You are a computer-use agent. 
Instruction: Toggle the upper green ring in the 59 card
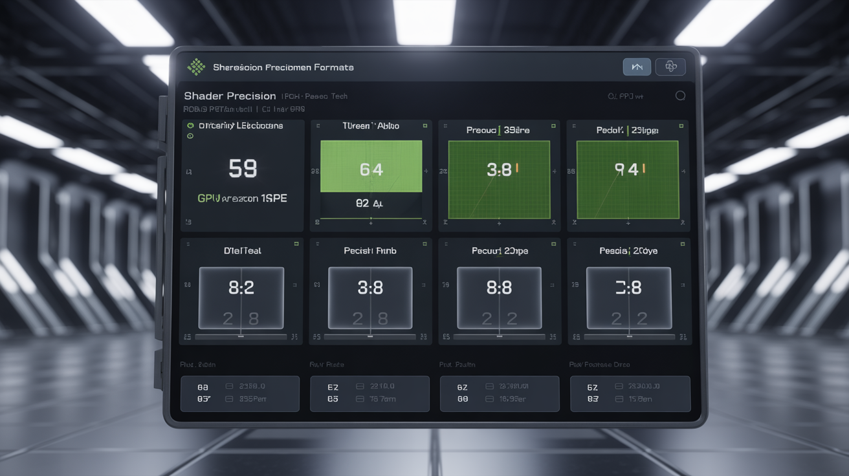[190, 125]
